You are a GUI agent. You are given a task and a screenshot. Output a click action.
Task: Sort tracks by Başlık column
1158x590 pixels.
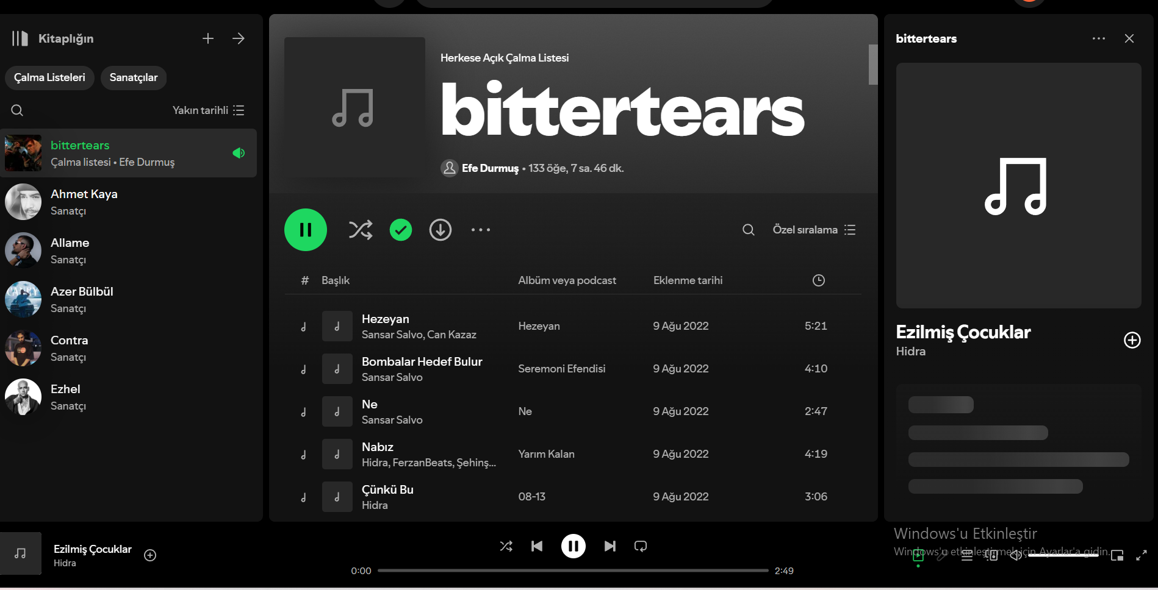336,280
